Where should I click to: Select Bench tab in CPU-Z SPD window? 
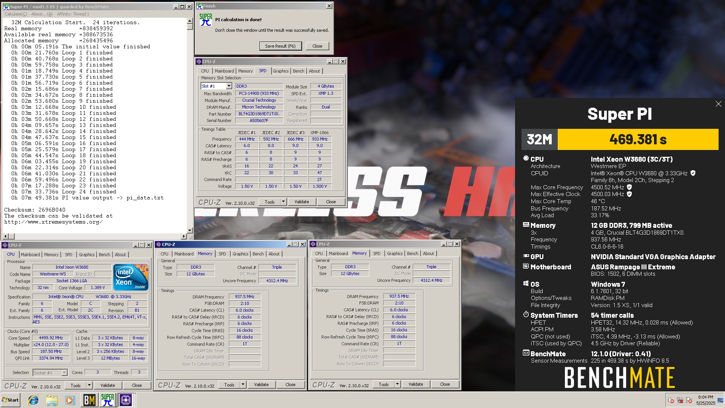(x=298, y=71)
